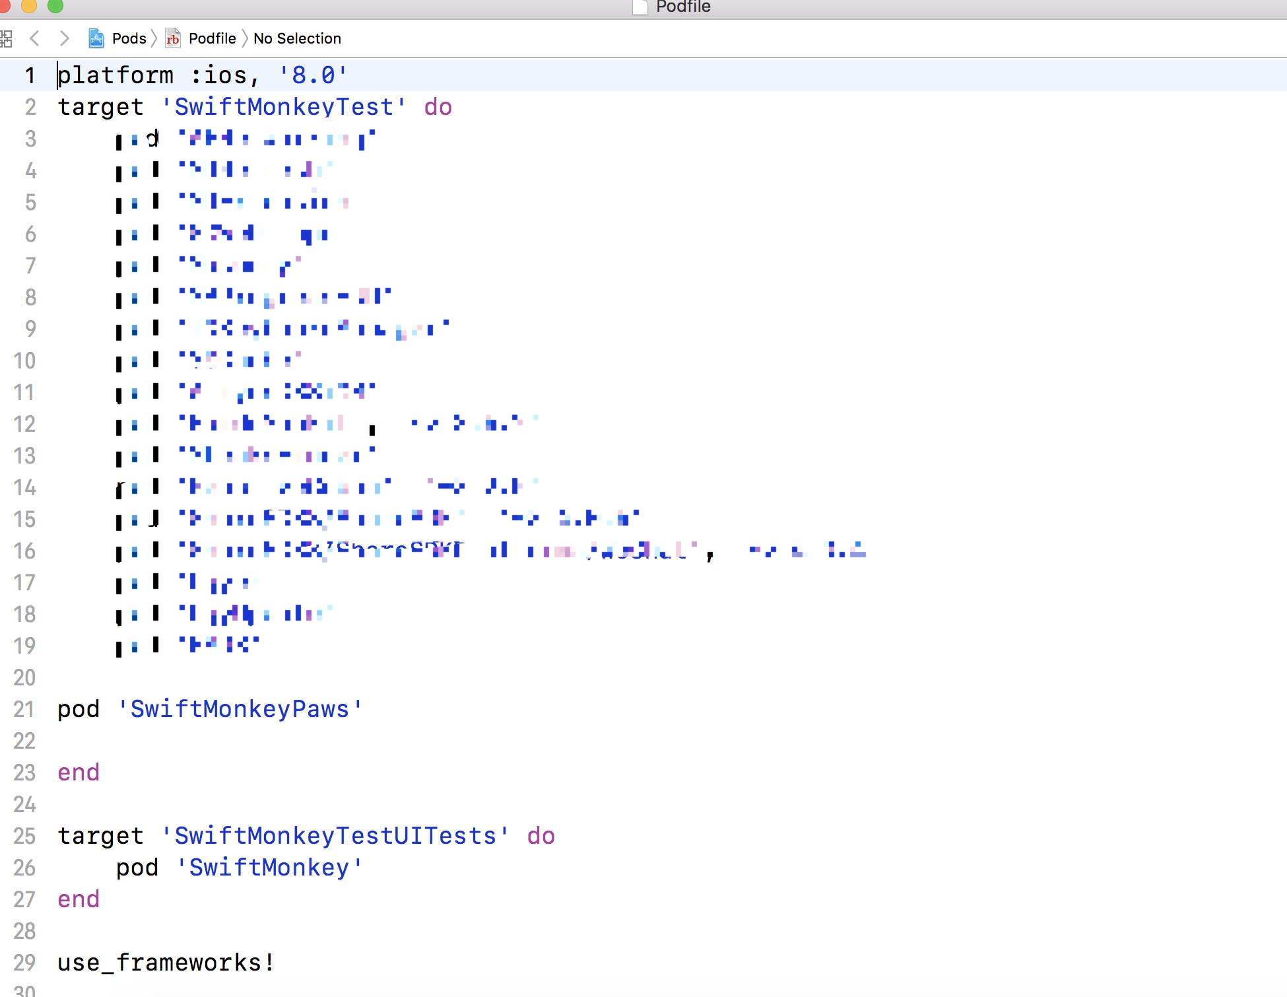Go back with the left arrow

tap(35, 38)
